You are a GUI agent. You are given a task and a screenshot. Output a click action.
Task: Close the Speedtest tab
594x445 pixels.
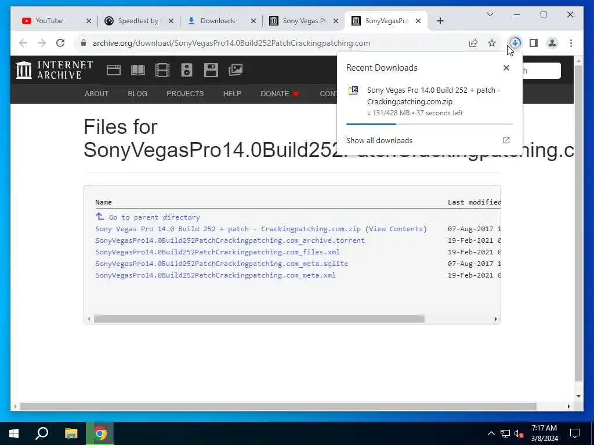[171, 21]
